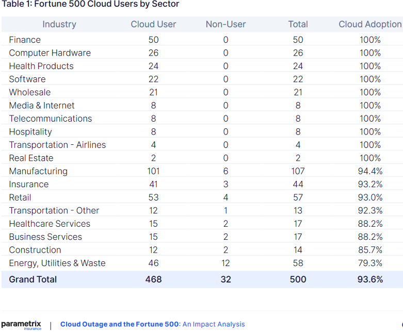403x332 pixels.
Task: Click the Parametrix Insurance logo
Action: [x=21, y=325]
